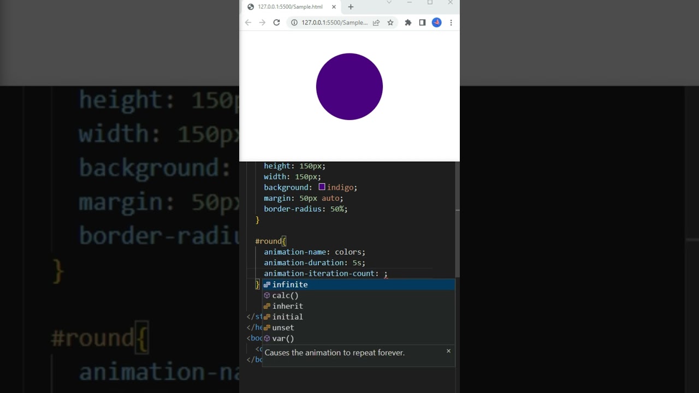Click the indigo color swatch in code
This screenshot has width=699, height=393.
(322, 187)
